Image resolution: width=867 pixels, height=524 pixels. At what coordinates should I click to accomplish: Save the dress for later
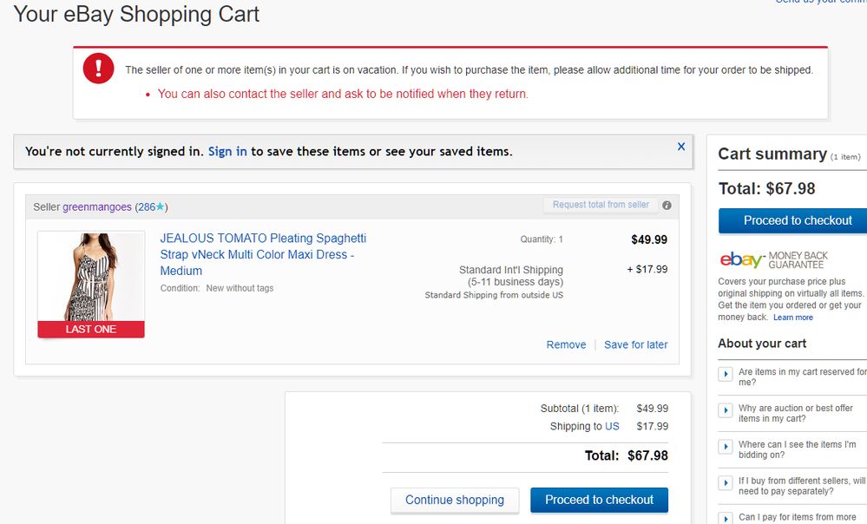636,344
